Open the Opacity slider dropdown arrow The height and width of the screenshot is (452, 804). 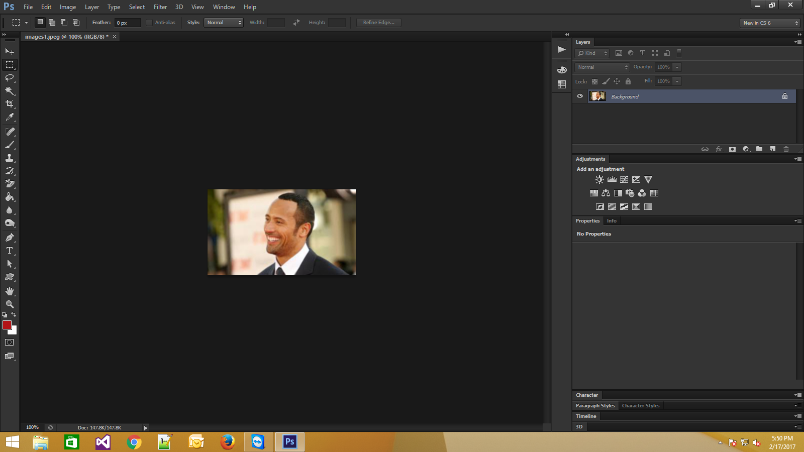[x=677, y=67]
